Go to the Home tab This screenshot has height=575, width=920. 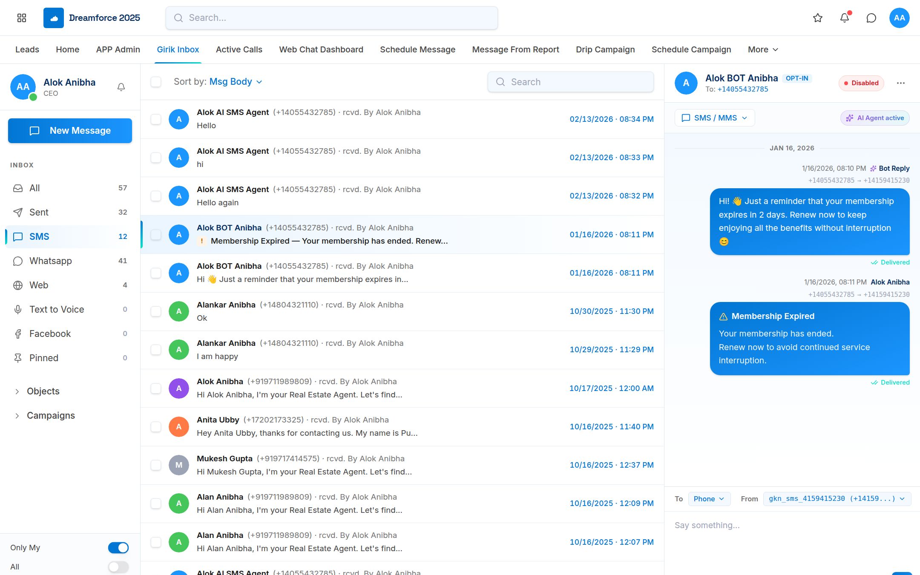click(68, 49)
